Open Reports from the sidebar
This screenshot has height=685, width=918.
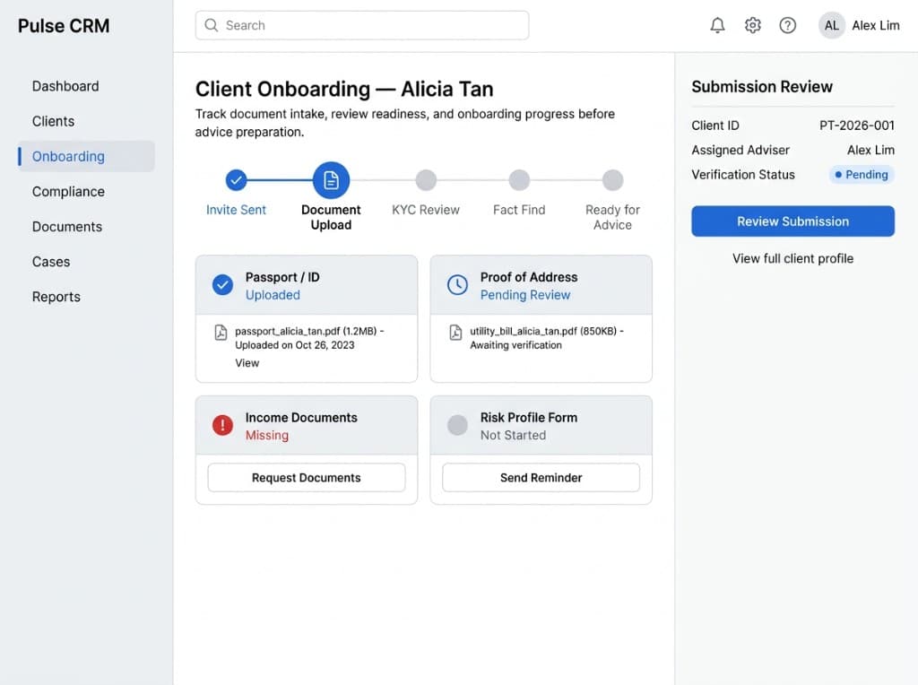[56, 296]
